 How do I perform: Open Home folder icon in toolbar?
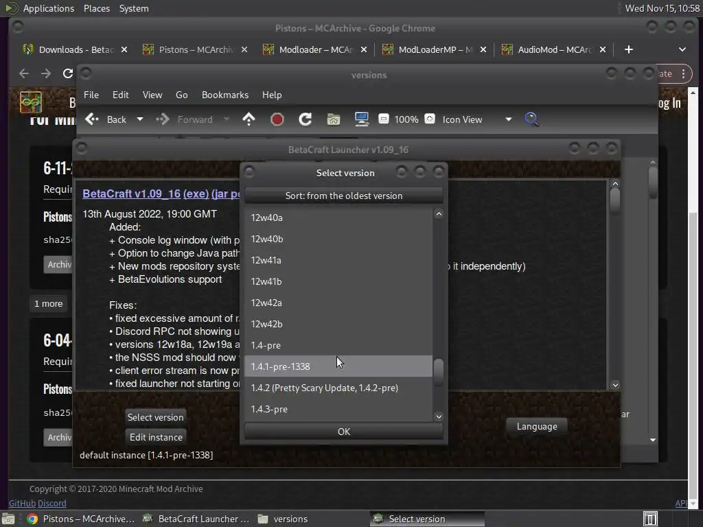click(x=333, y=119)
